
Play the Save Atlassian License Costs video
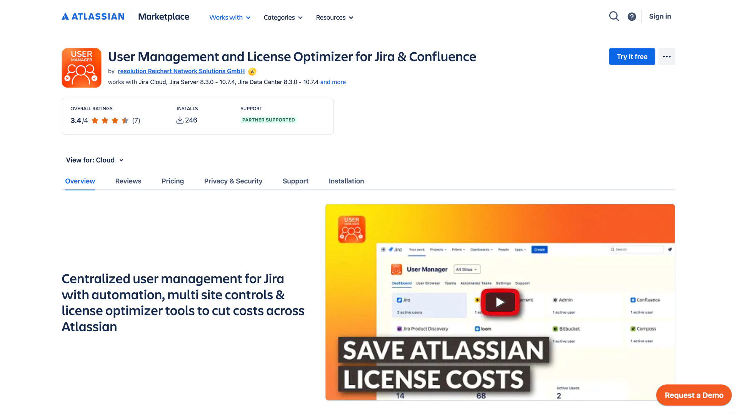tap(499, 302)
